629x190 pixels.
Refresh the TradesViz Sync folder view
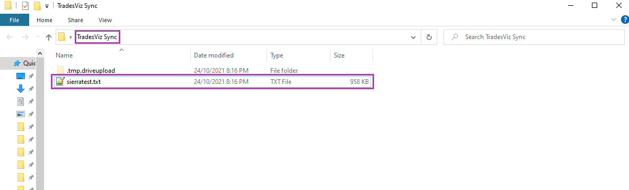click(x=429, y=37)
